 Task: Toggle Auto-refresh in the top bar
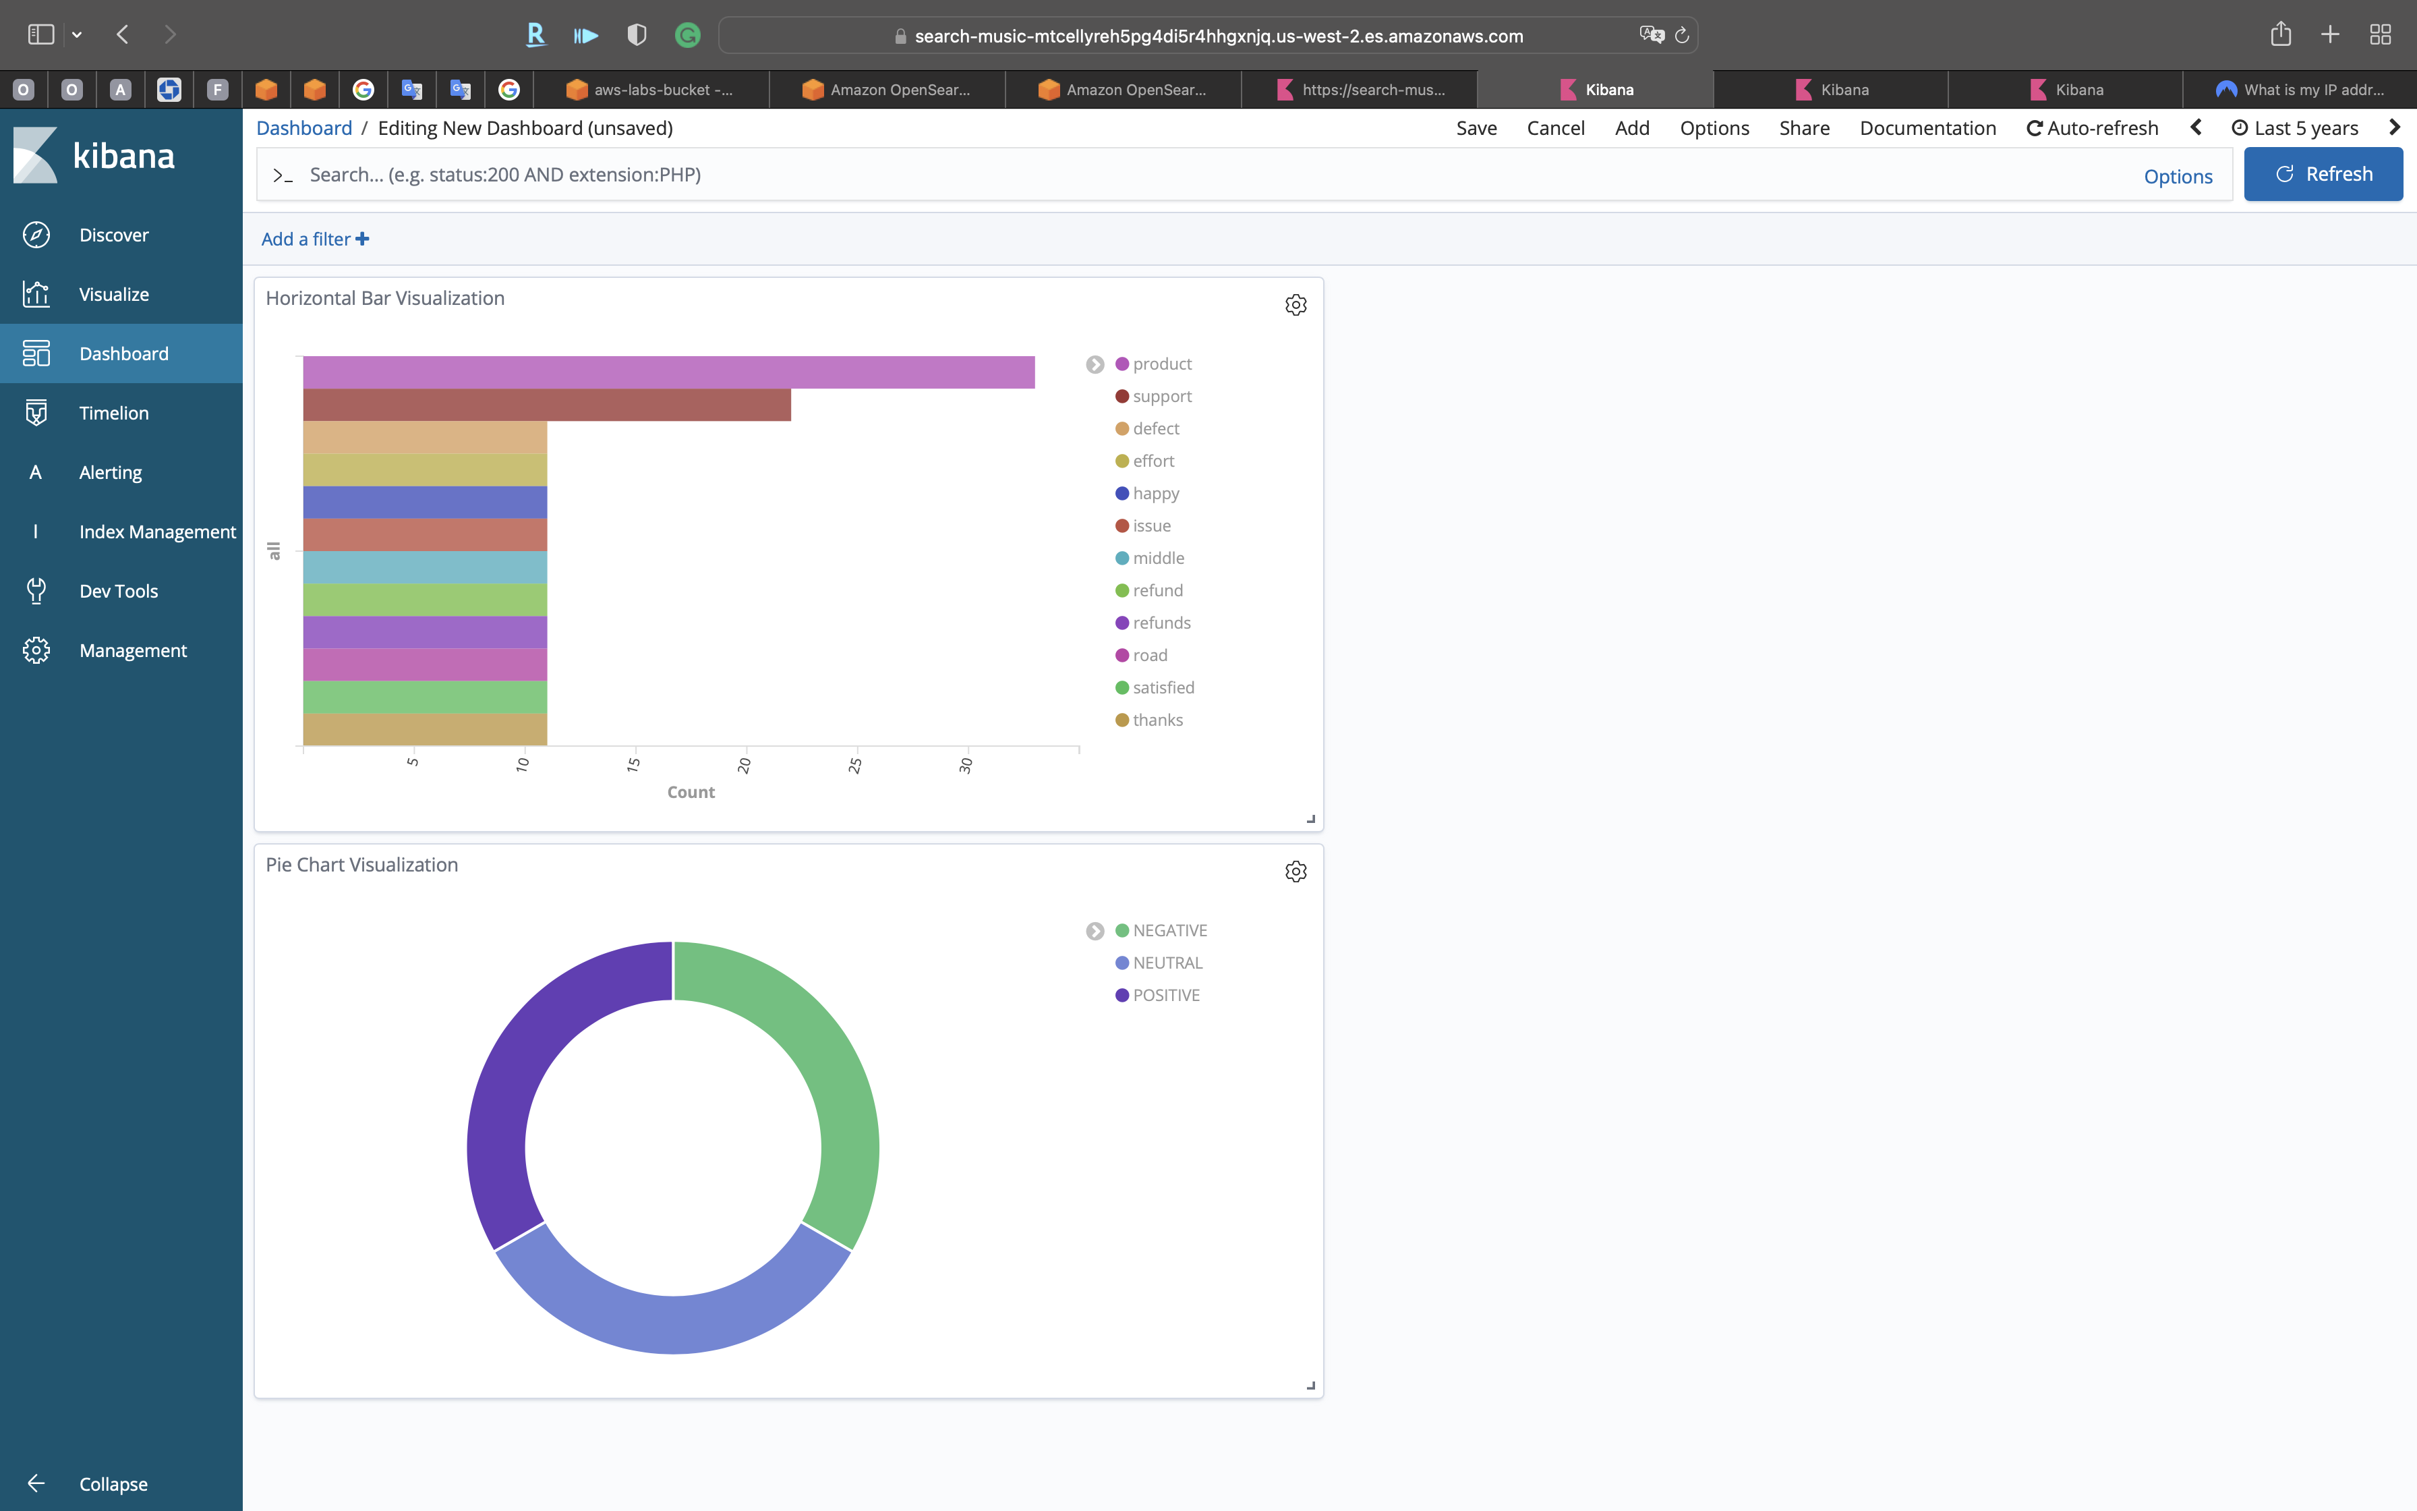[x=2093, y=128]
